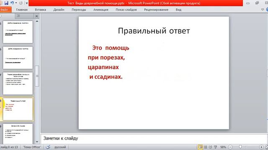This screenshot has width=268, height=150.
Task: Switch slide panel to Outline tab
Action: pyautogui.click(x=18, y=16)
